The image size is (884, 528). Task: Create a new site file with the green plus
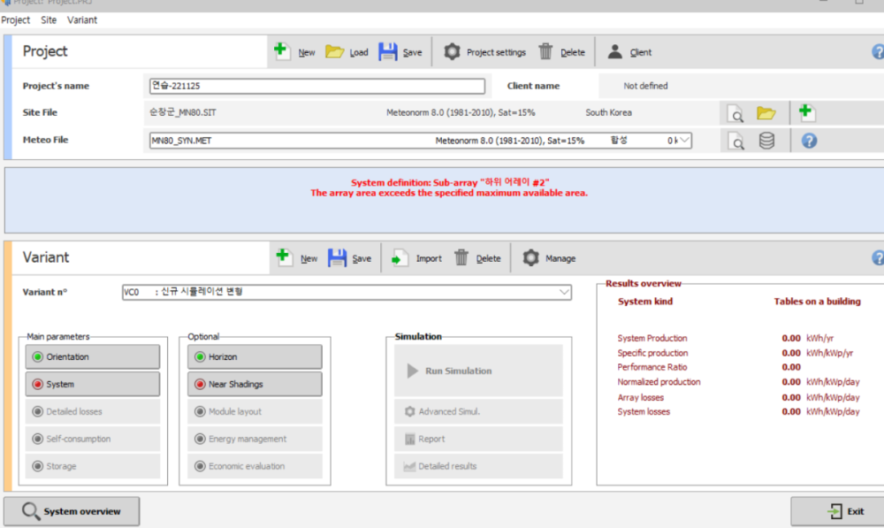805,112
